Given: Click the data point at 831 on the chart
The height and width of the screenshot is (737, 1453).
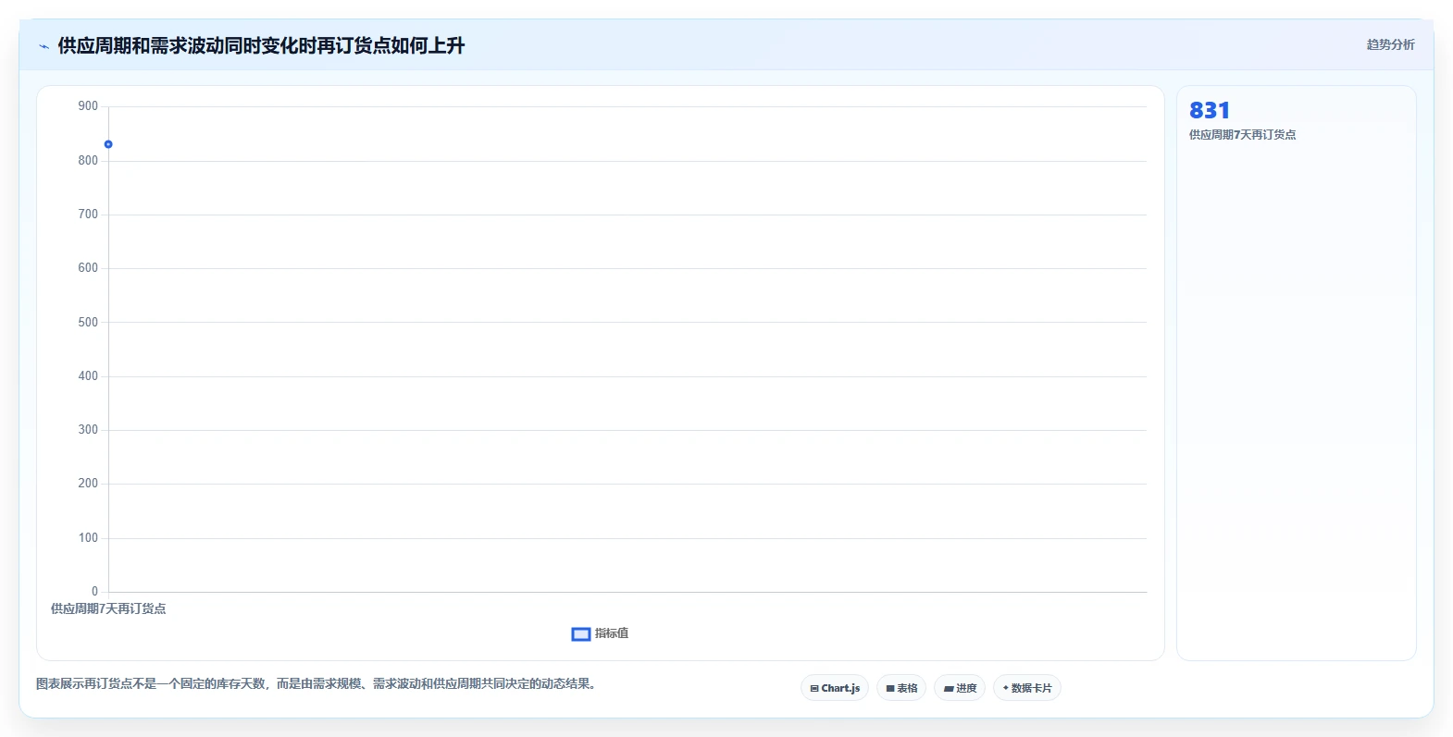Looking at the screenshot, I should click(108, 144).
